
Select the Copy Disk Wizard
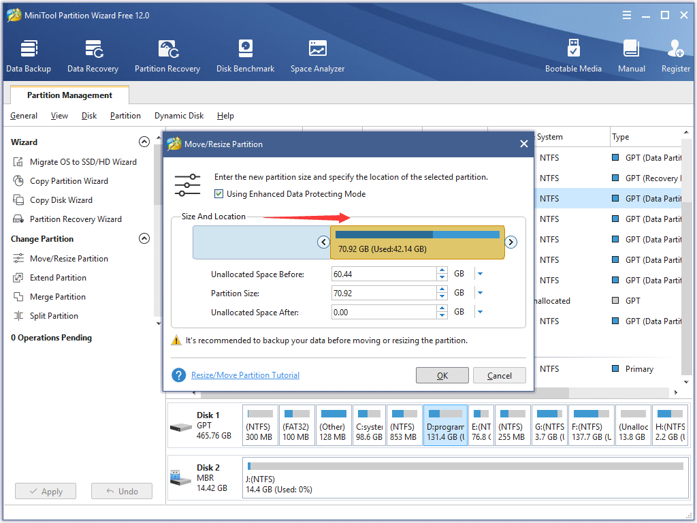pos(64,200)
